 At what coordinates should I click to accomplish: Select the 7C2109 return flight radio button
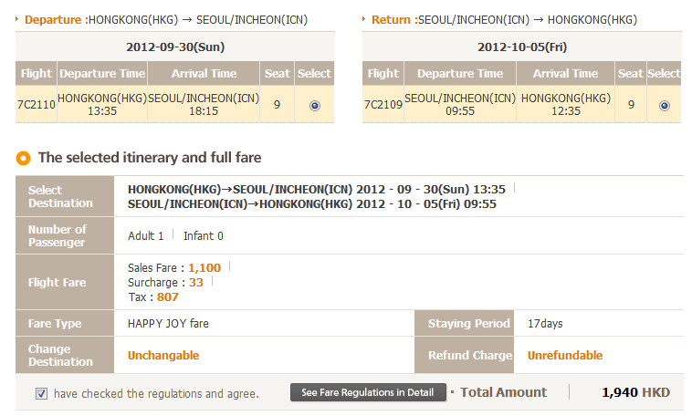(664, 105)
